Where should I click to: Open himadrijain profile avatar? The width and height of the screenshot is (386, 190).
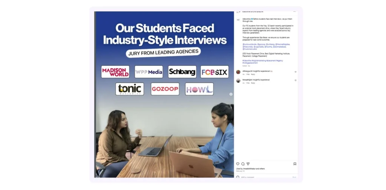[238, 80]
